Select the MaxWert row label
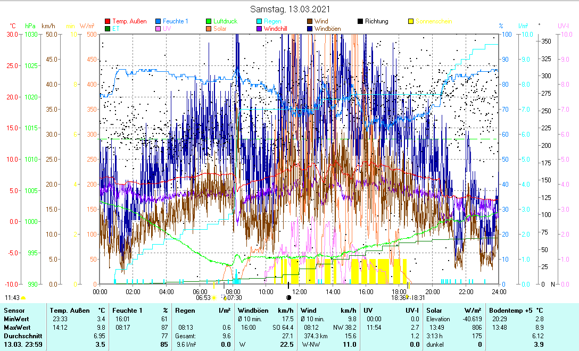The height and width of the screenshot is (351, 579). pos(16,326)
